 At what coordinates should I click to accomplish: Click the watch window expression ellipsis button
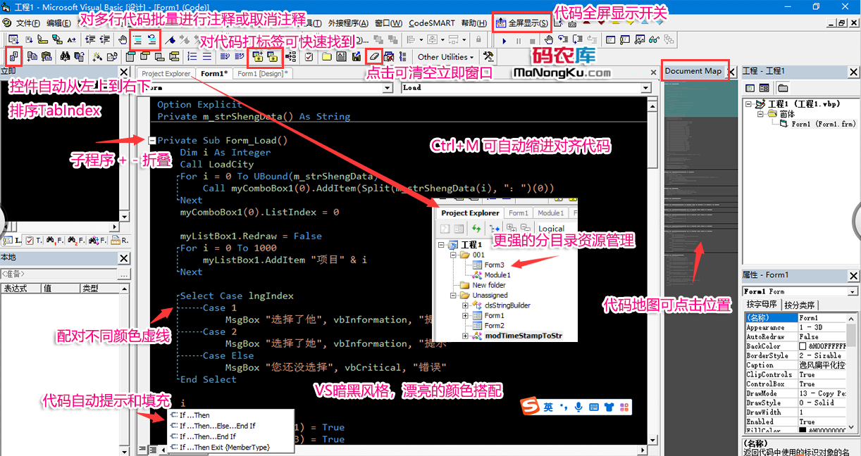[124, 274]
